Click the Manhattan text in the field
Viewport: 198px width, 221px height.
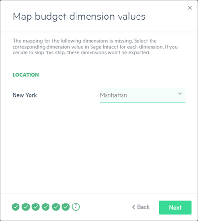pos(113,95)
